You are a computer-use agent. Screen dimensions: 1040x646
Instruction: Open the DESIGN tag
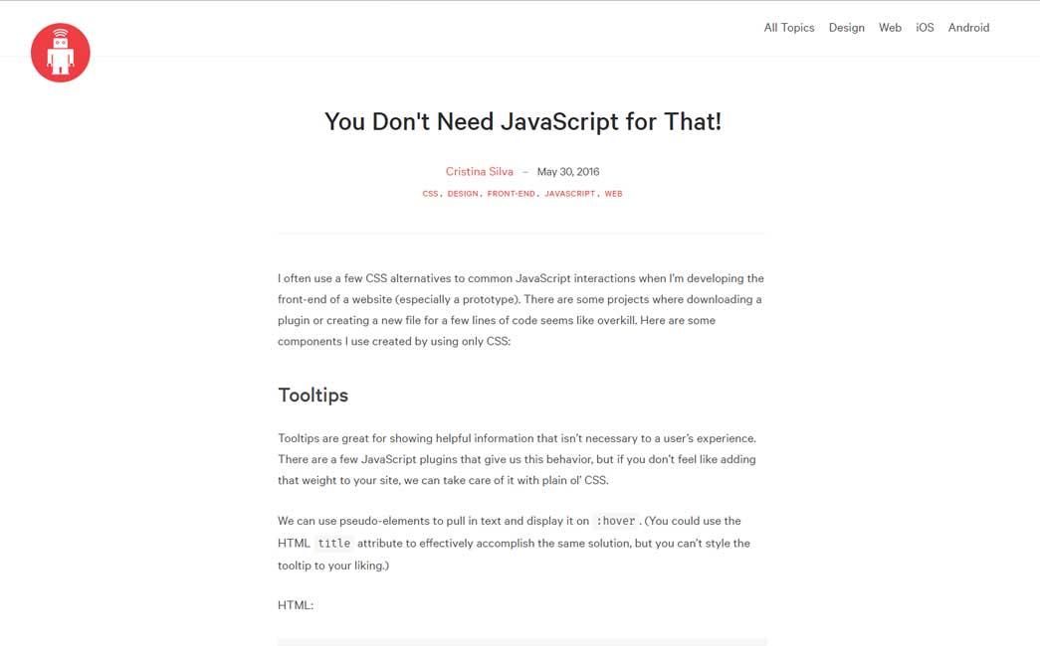coord(462,194)
